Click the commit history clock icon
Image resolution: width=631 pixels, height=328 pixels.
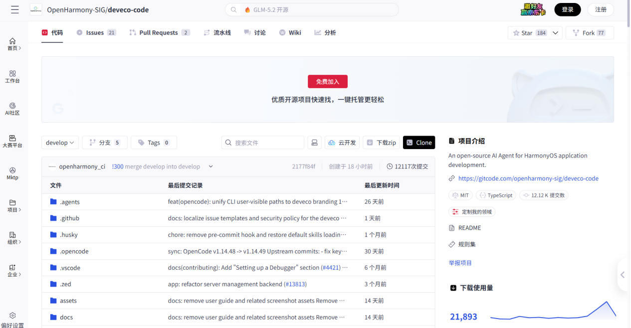[x=390, y=166]
